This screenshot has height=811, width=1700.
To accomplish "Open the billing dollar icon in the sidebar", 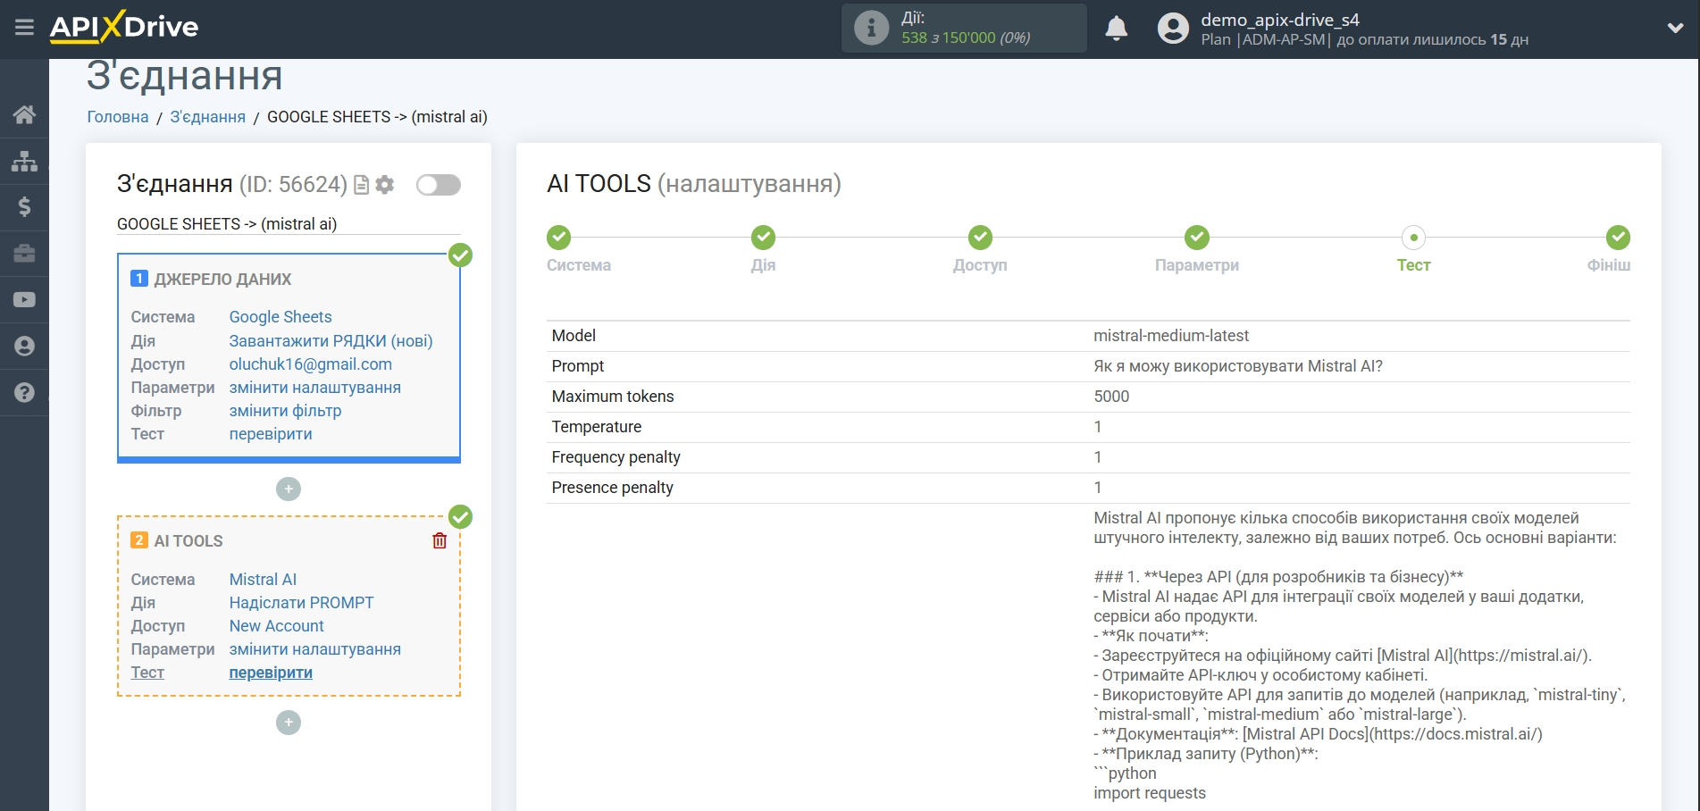I will [24, 207].
